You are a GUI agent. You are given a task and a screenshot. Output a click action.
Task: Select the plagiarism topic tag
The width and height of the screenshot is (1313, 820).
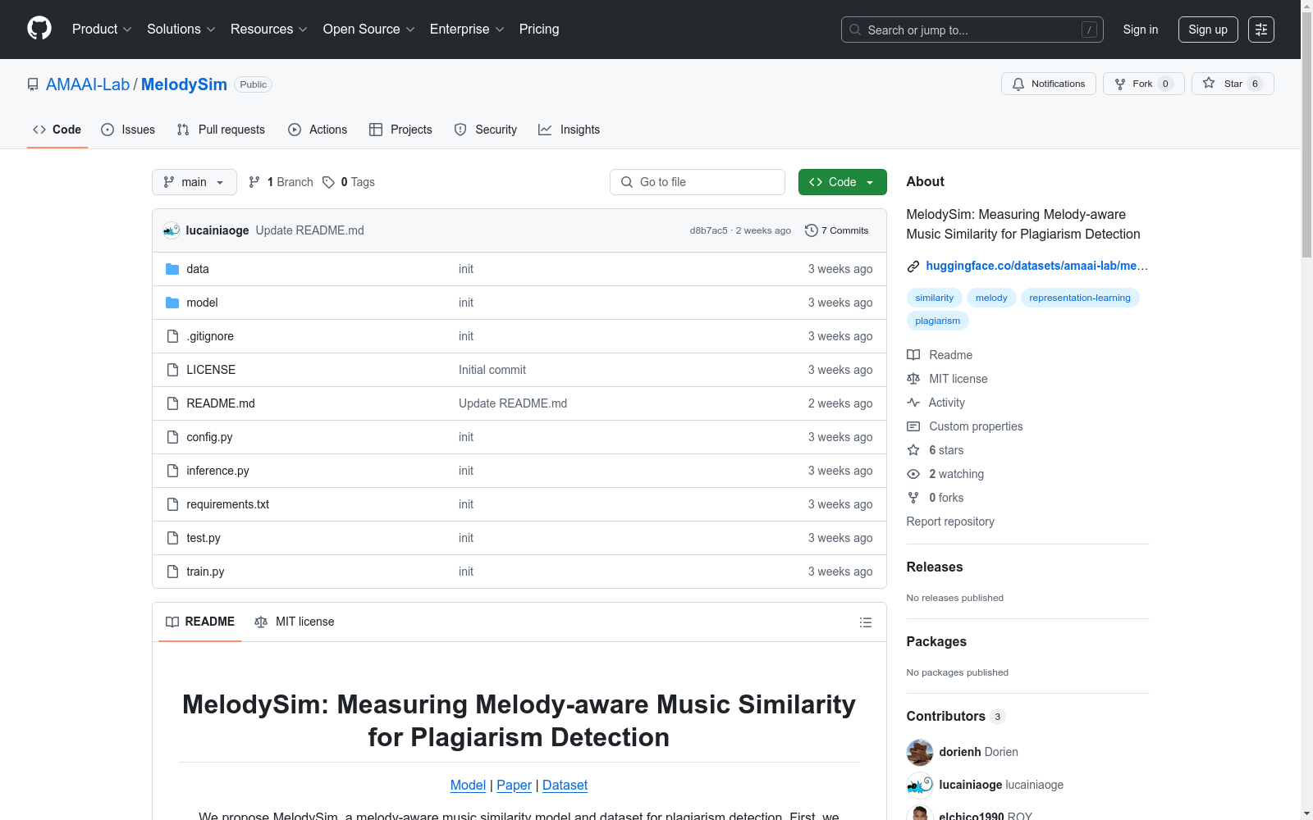938,321
